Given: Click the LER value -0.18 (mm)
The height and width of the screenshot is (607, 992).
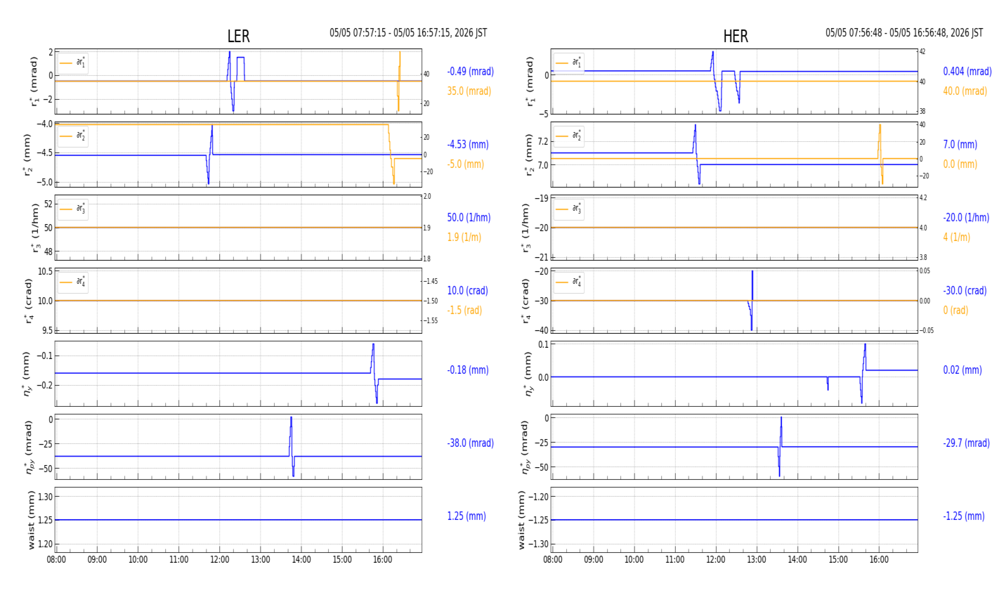Looking at the screenshot, I should click(x=467, y=370).
